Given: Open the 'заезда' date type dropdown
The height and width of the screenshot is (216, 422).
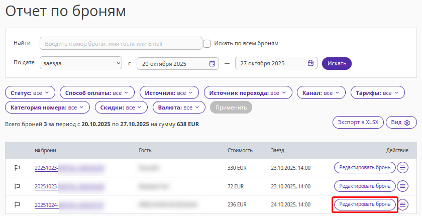Looking at the screenshot, I should (x=81, y=63).
